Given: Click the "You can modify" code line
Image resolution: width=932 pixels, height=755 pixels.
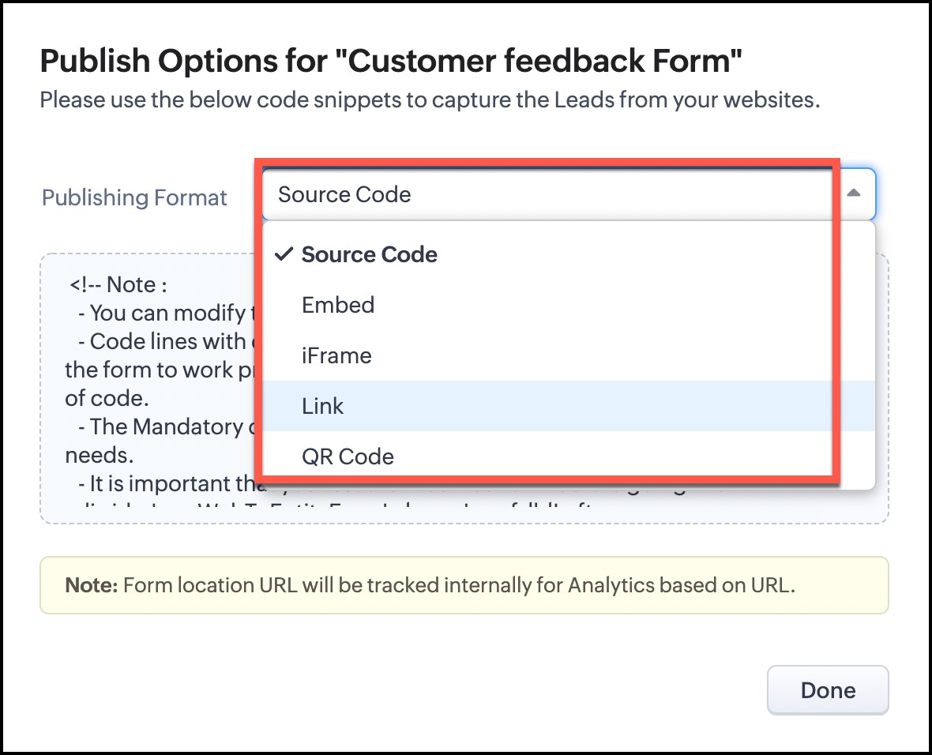Looking at the screenshot, I should (x=162, y=313).
